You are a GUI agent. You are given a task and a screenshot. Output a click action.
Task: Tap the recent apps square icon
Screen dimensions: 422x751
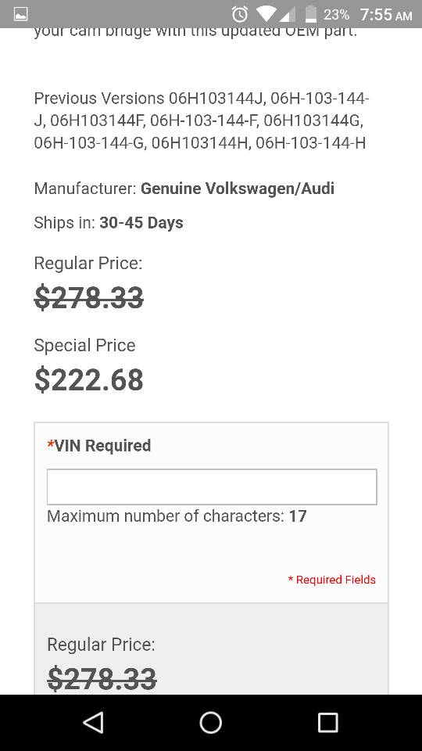pos(327,722)
